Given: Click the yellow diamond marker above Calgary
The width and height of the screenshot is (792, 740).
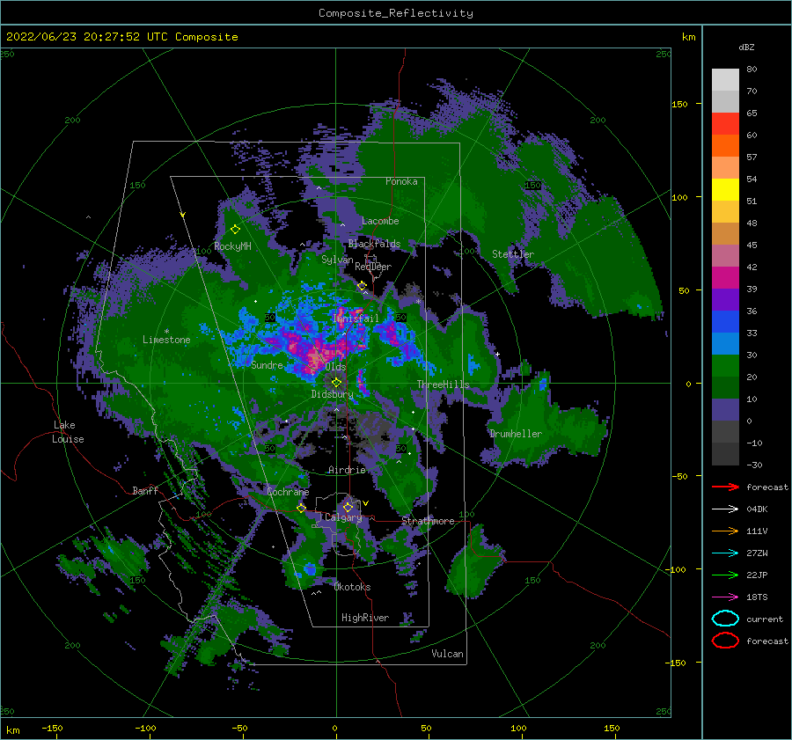Looking at the screenshot, I should 348,507.
